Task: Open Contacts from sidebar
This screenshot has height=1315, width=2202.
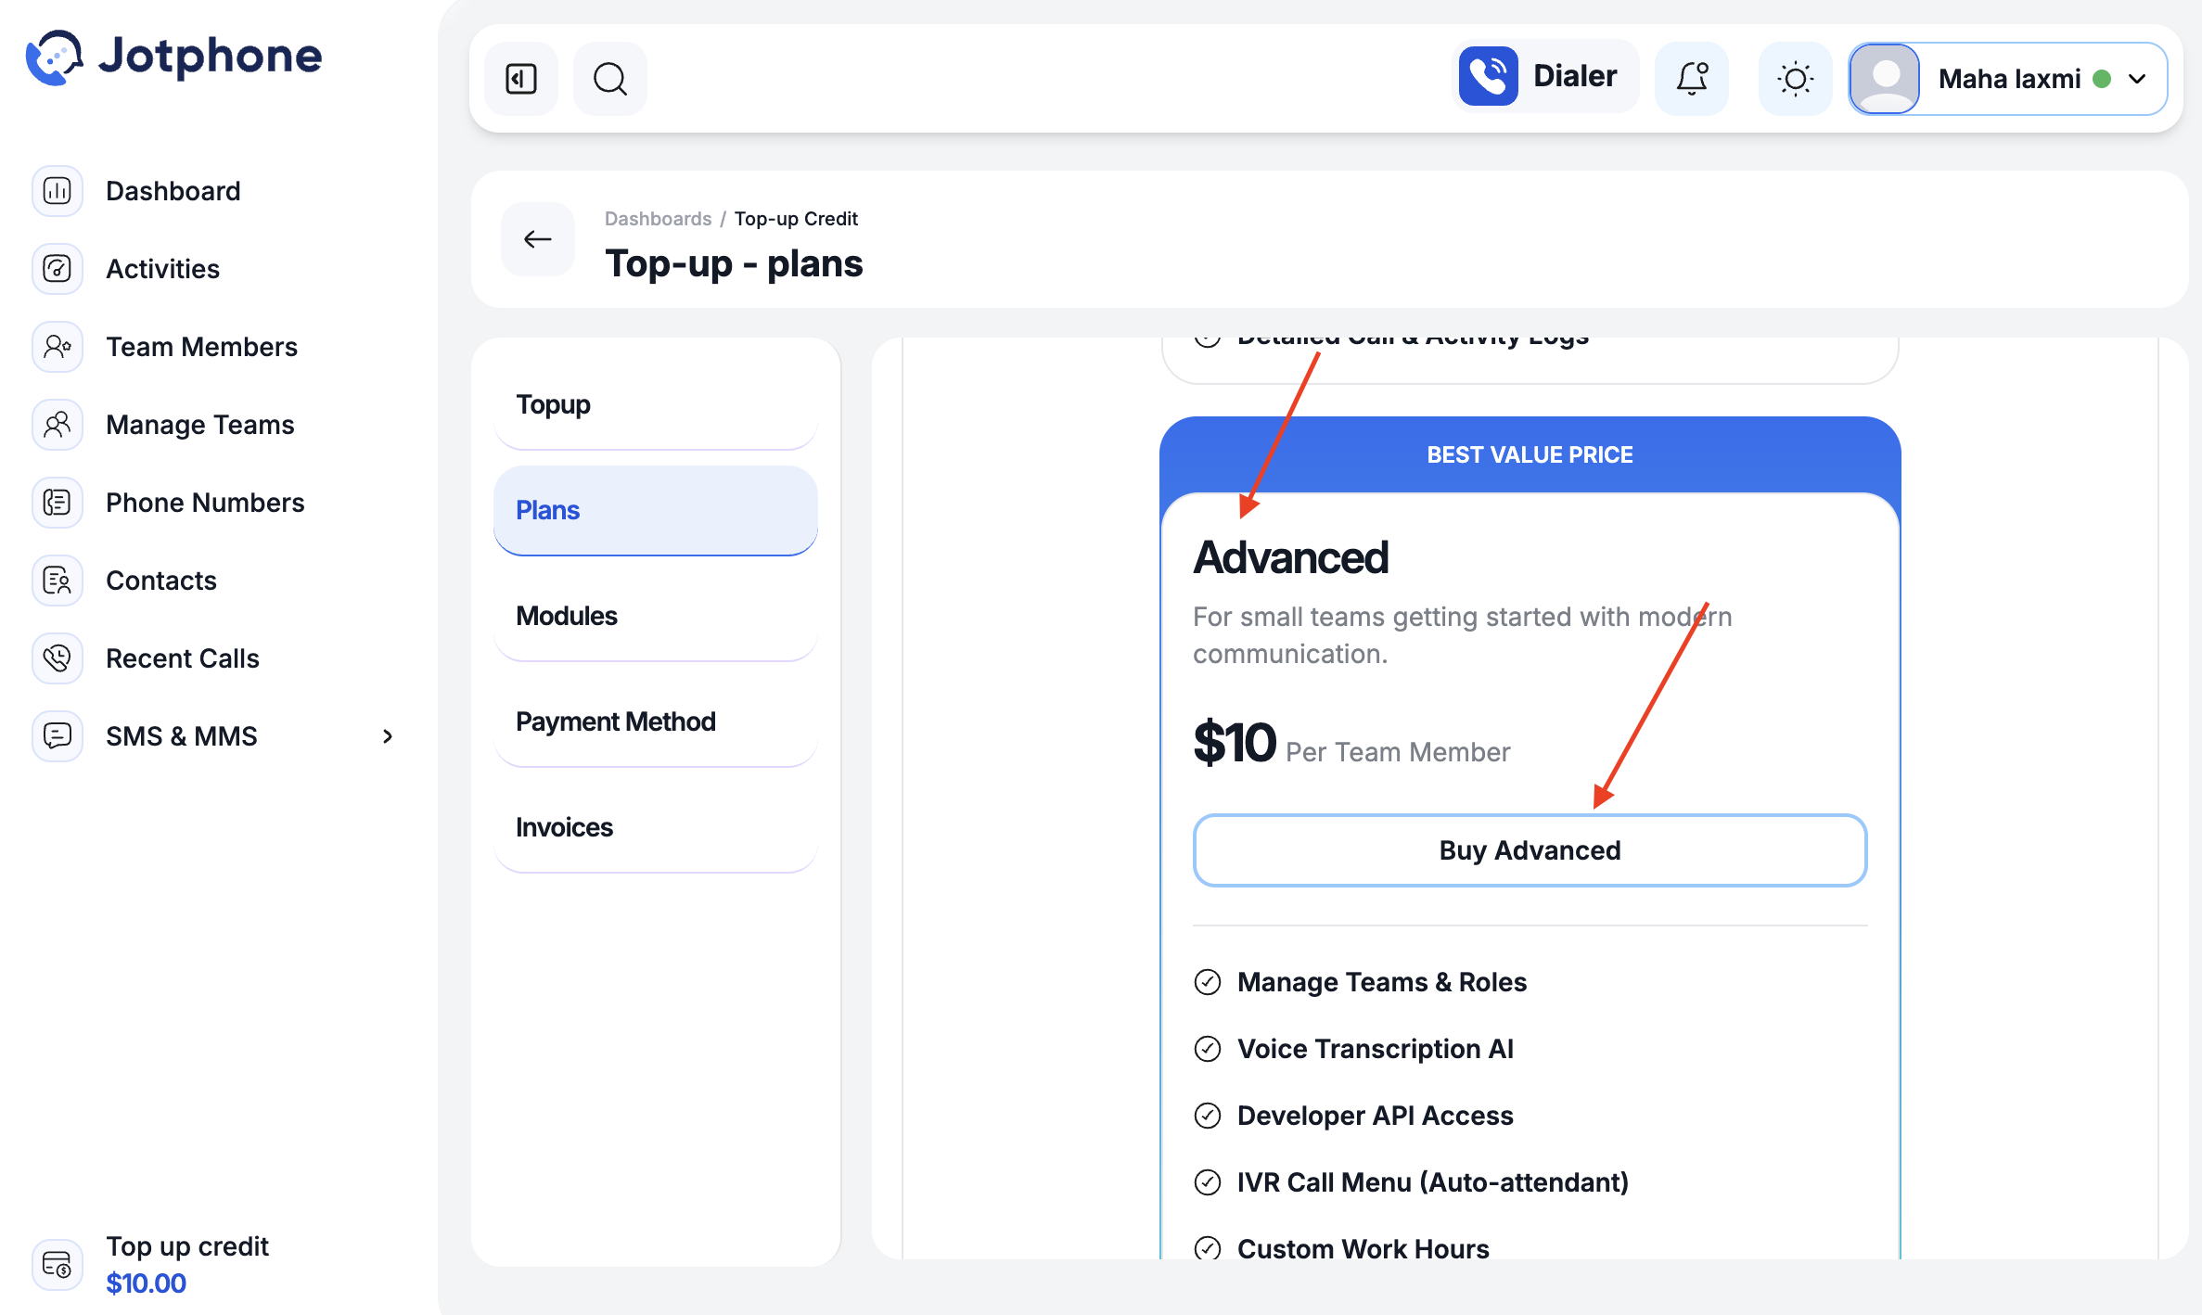Action: pyautogui.click(x=161, y=581)
